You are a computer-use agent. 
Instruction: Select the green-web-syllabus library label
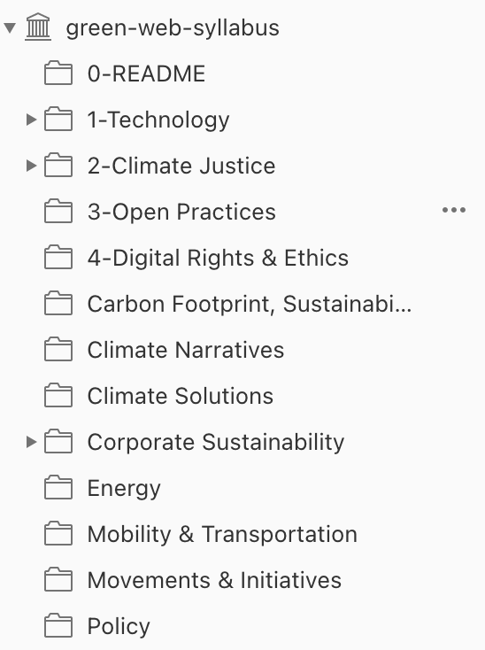point(173,27)
